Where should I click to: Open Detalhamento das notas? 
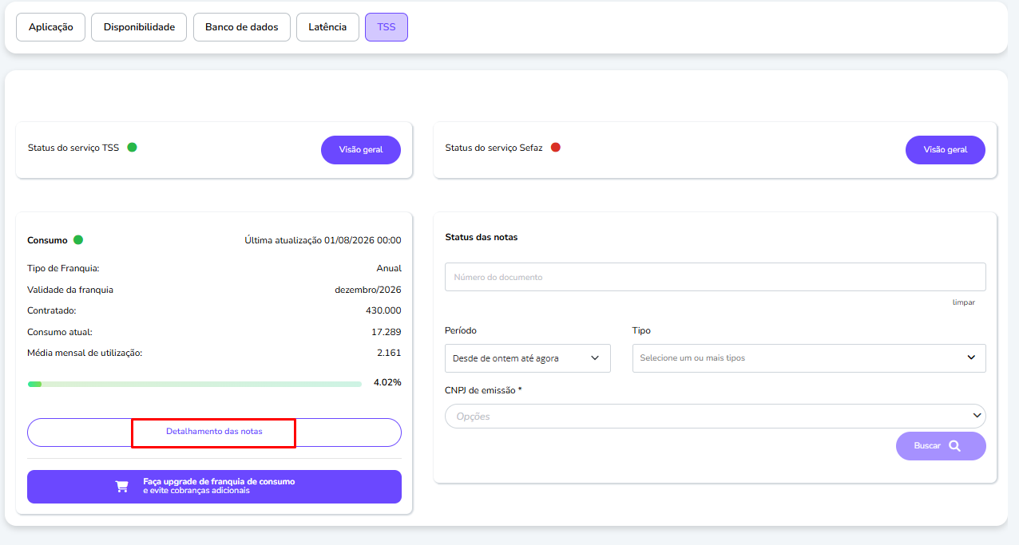(214, 432)
